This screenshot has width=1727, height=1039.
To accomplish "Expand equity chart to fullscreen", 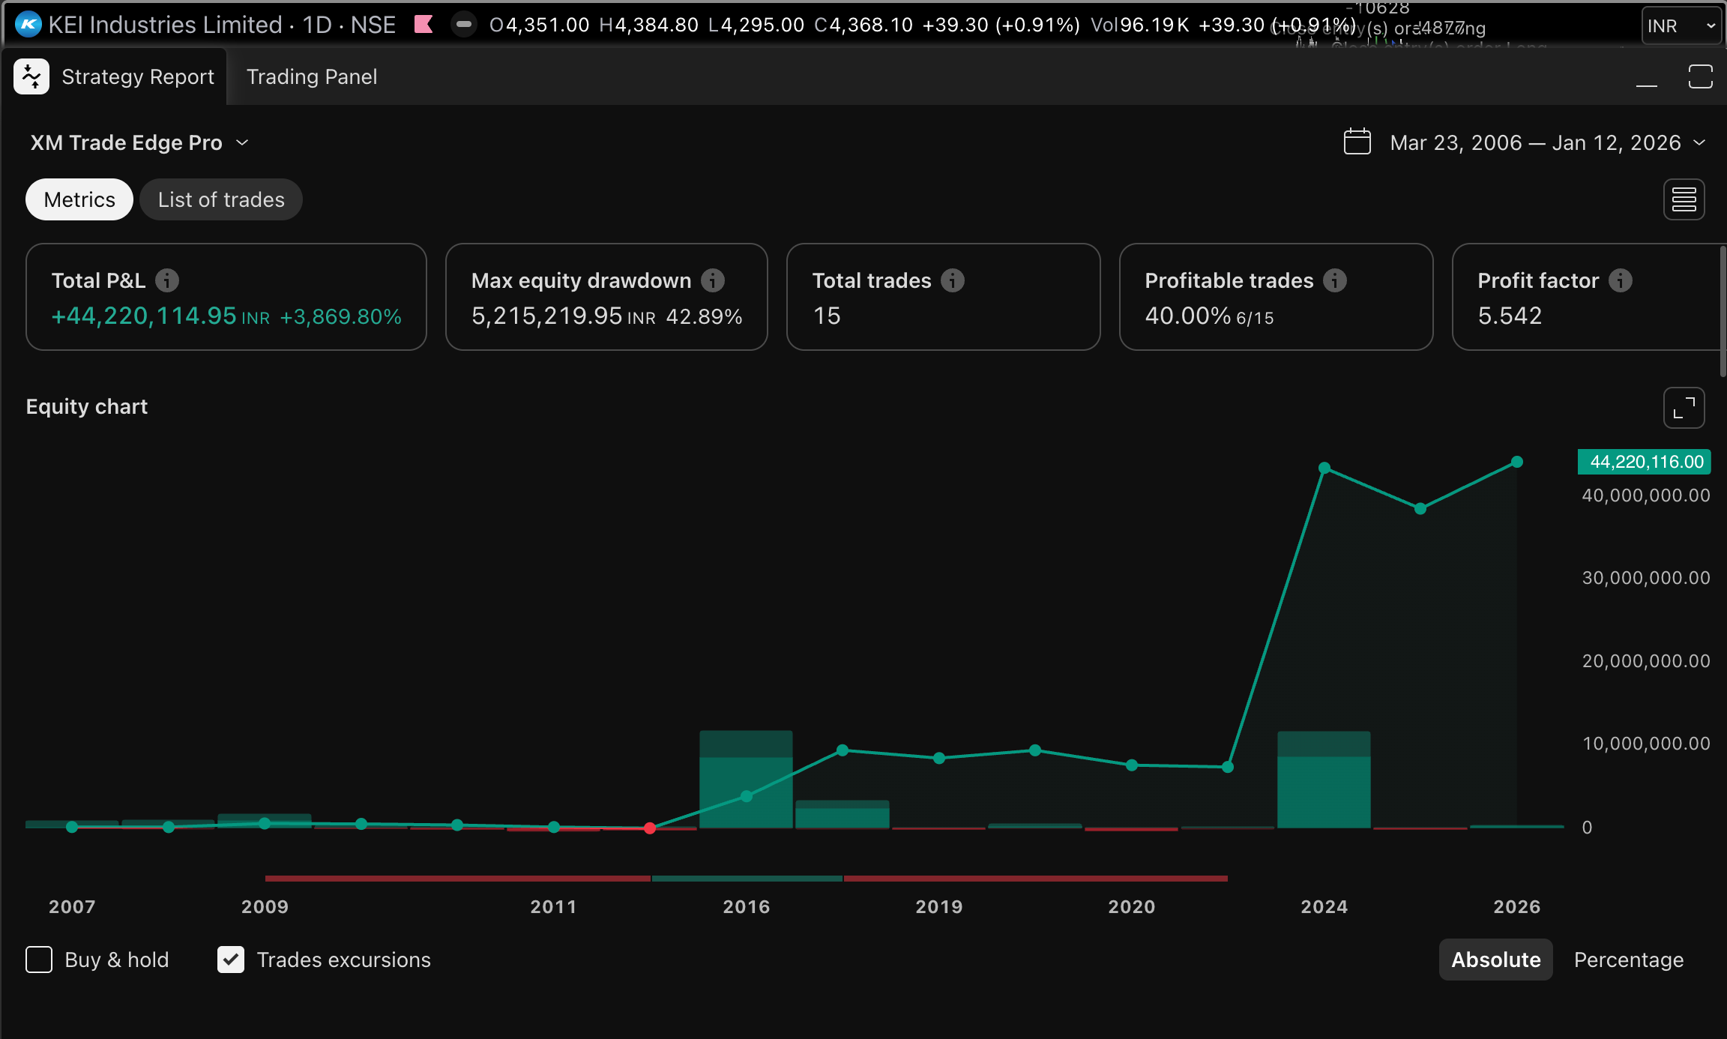I will [x=1684, y=408].
